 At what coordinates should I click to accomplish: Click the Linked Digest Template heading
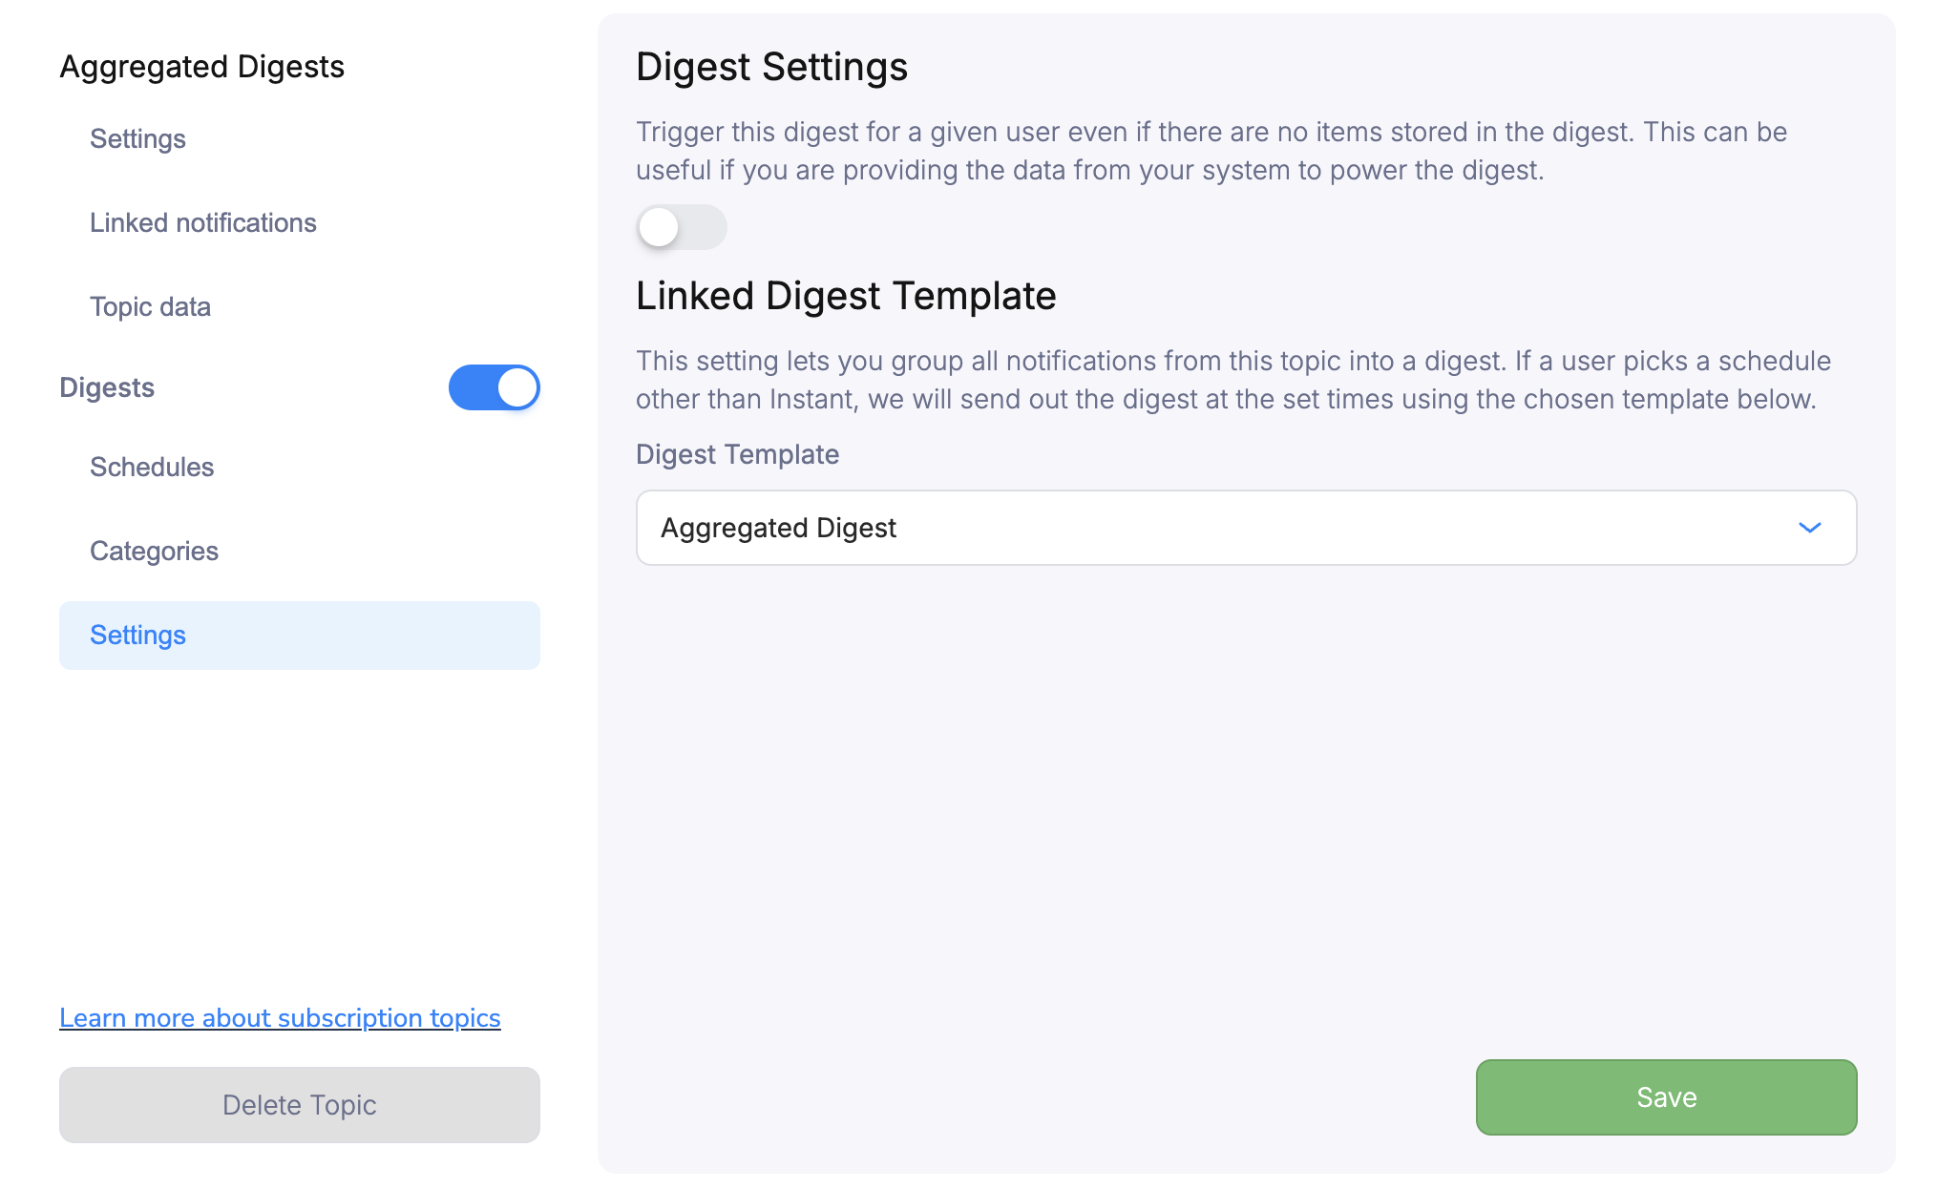pyautogui.click(x=846, y=295)
